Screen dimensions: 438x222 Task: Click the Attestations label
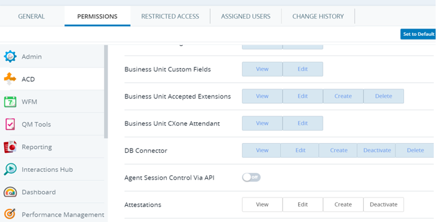point(143,205)
